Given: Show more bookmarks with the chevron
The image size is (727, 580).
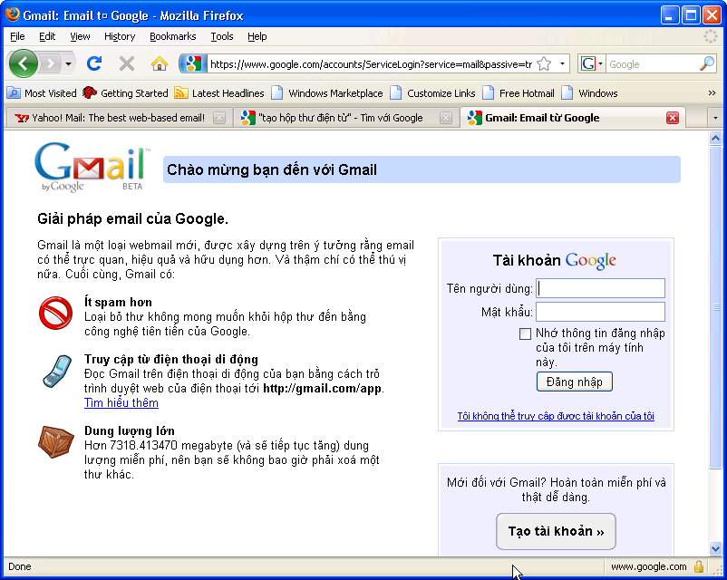Looking at the screenshot, I should point(712,93).
